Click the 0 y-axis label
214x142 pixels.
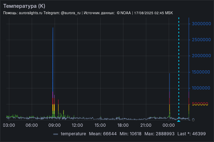coord(193,120)
